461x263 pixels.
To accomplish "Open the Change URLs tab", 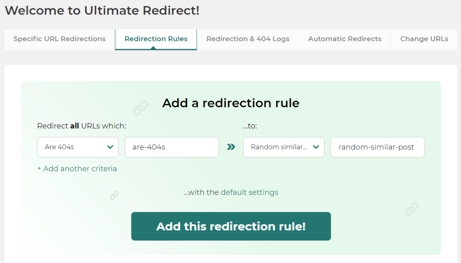I will coord(424,39).
